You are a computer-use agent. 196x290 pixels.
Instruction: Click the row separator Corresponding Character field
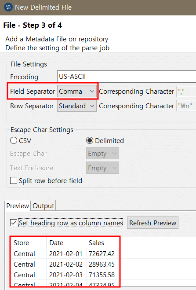186,106
